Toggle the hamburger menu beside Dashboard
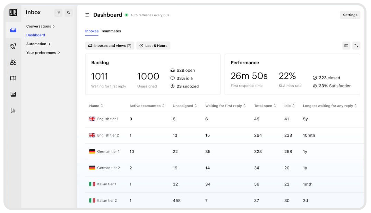This screenshot has height=213, width=371. click(x=87, y=15)
